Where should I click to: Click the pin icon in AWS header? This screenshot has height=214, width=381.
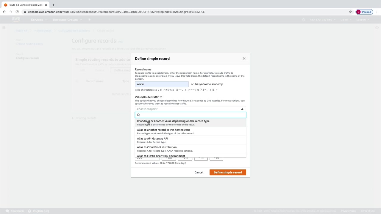[89, 20]
